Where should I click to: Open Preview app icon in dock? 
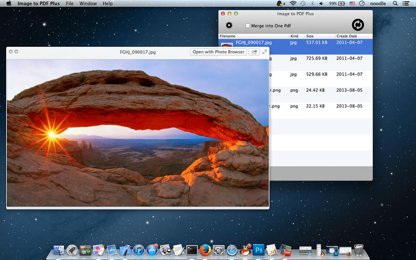pyautogui.click(x=165, y=250)
